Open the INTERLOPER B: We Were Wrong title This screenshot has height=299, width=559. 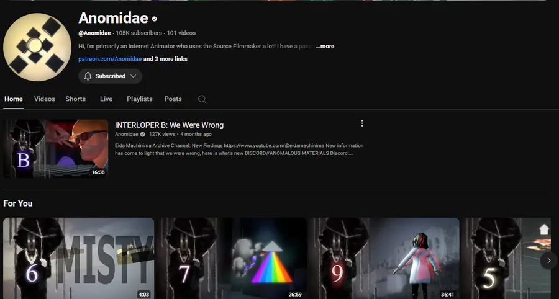pyautogui.click(x=170, y=125)
